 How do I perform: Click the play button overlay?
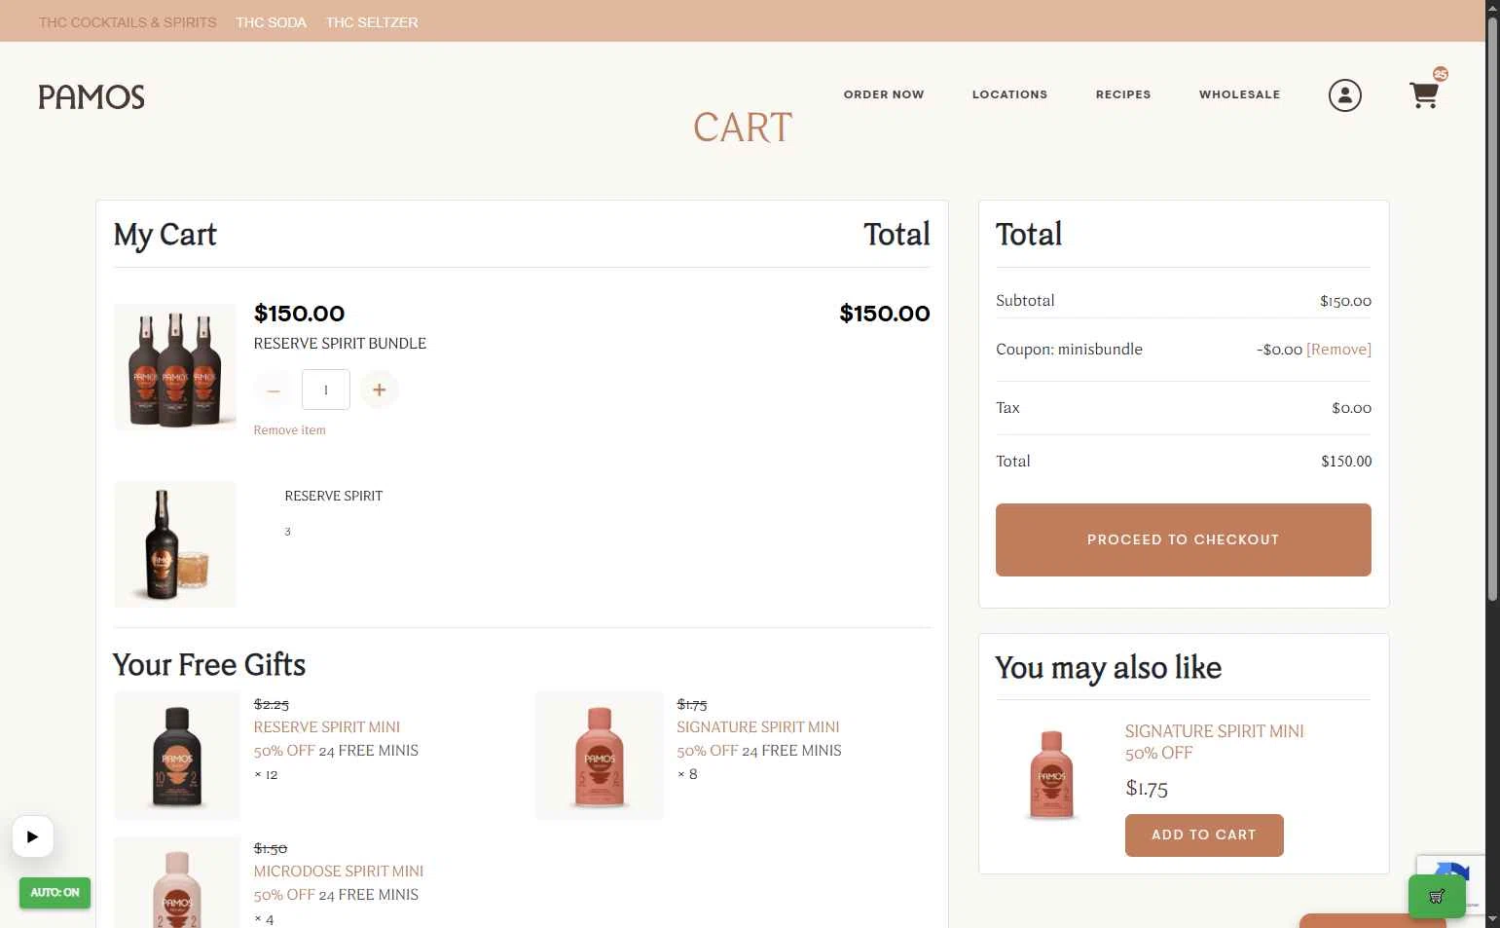32,836
